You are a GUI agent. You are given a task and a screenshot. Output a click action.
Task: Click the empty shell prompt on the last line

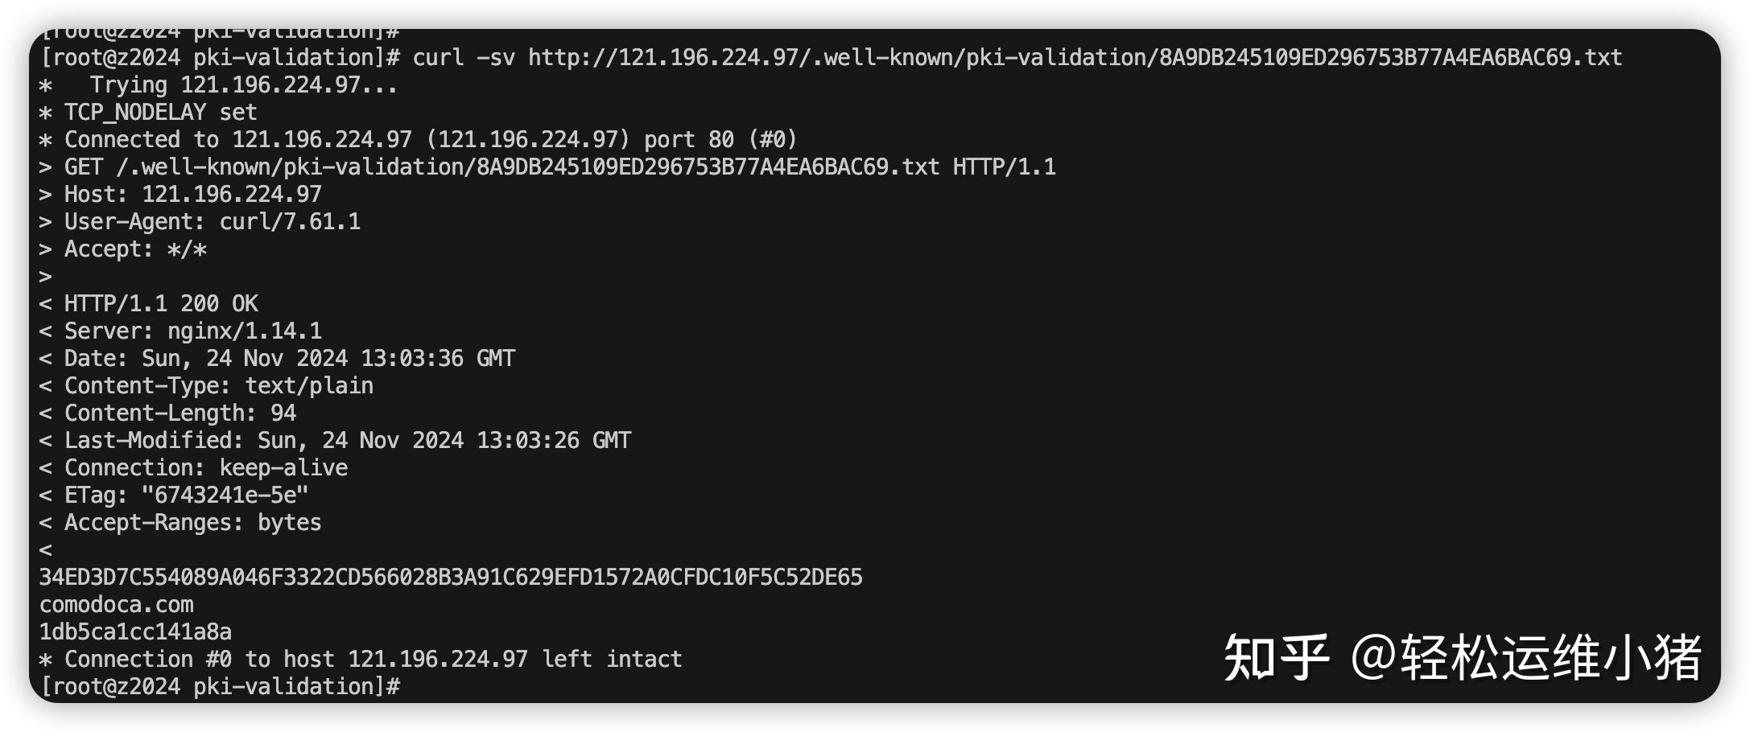tap(220, 687)
